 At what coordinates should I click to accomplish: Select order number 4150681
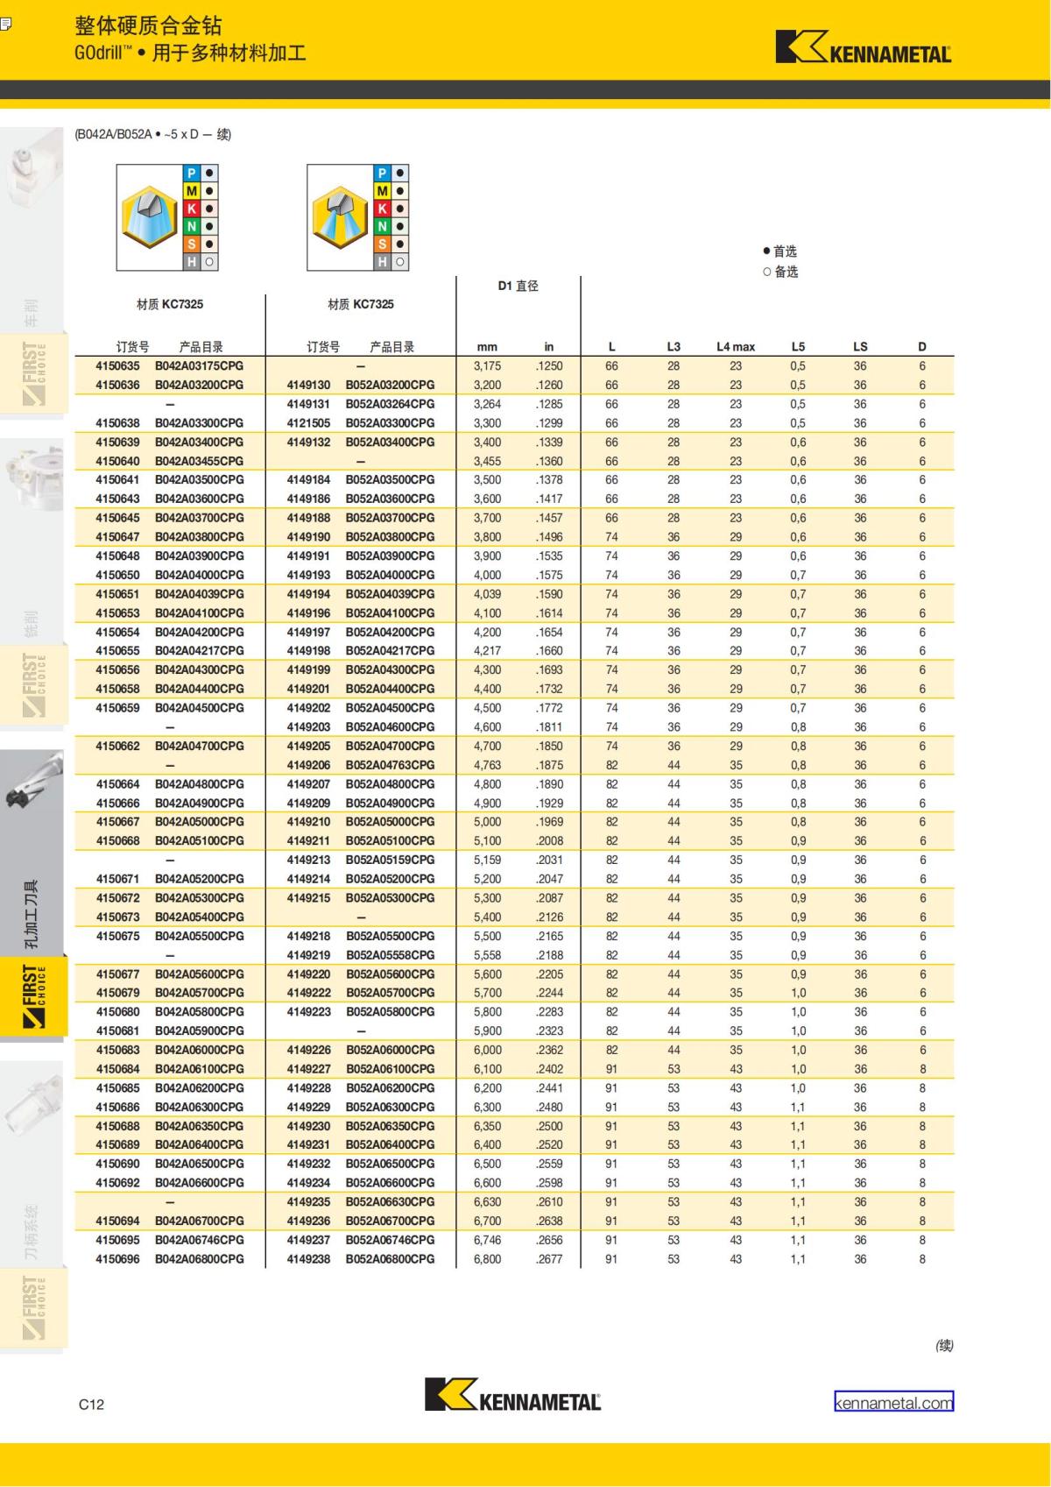click(x=117, y=1030)
